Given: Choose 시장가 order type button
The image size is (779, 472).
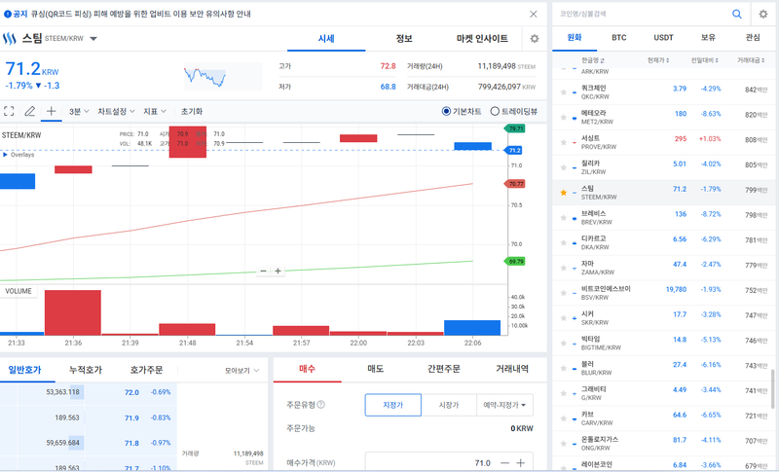Looking at the screenshot, I should click(449, 405).
